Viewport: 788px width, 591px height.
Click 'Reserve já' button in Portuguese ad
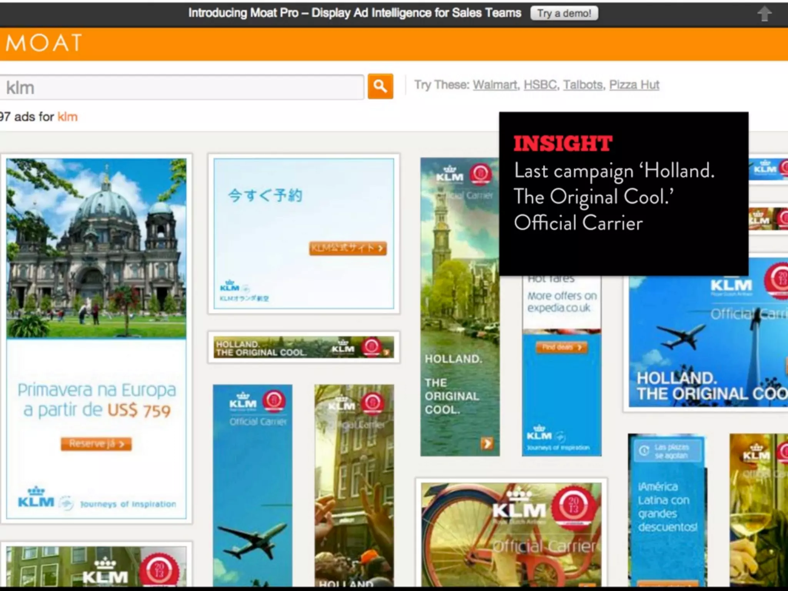[96, 444]
